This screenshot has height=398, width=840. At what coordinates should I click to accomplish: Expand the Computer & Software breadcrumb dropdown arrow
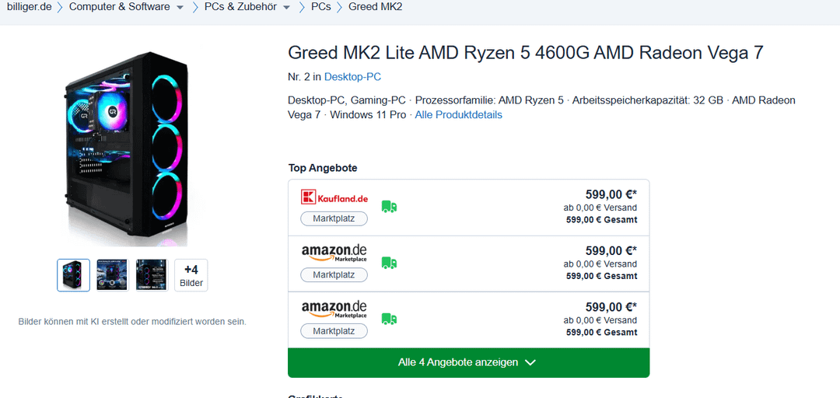[180, 8]
